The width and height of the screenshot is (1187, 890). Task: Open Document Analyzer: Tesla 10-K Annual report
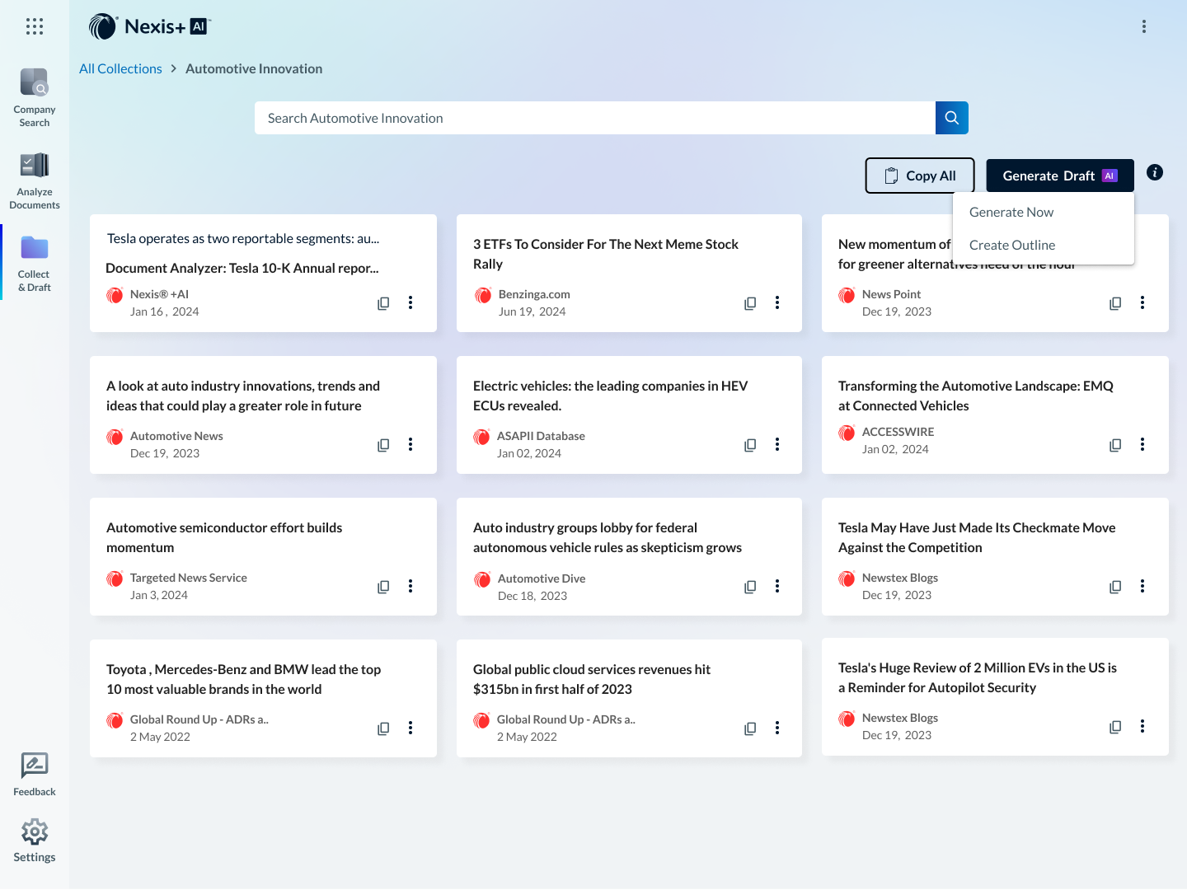(x=242, y=268)
